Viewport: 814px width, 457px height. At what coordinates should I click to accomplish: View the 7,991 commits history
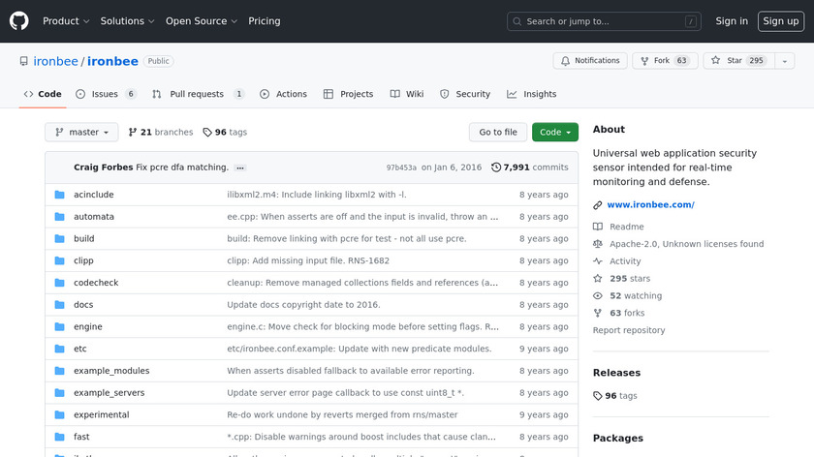coord(529,168)
